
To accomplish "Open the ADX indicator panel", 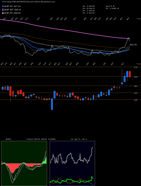I will (x=72, y=163).
